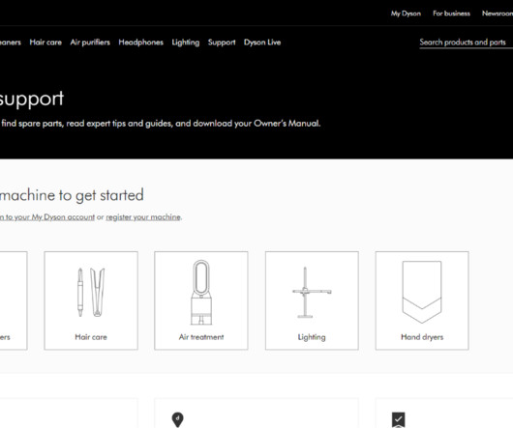Go to Headphones in the nav bar
This screenshot has width=513, height=428.
[x=140, y=43]
